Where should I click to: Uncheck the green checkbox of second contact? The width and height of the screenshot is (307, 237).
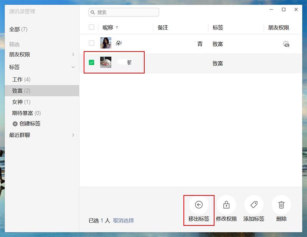coord(91,62)
